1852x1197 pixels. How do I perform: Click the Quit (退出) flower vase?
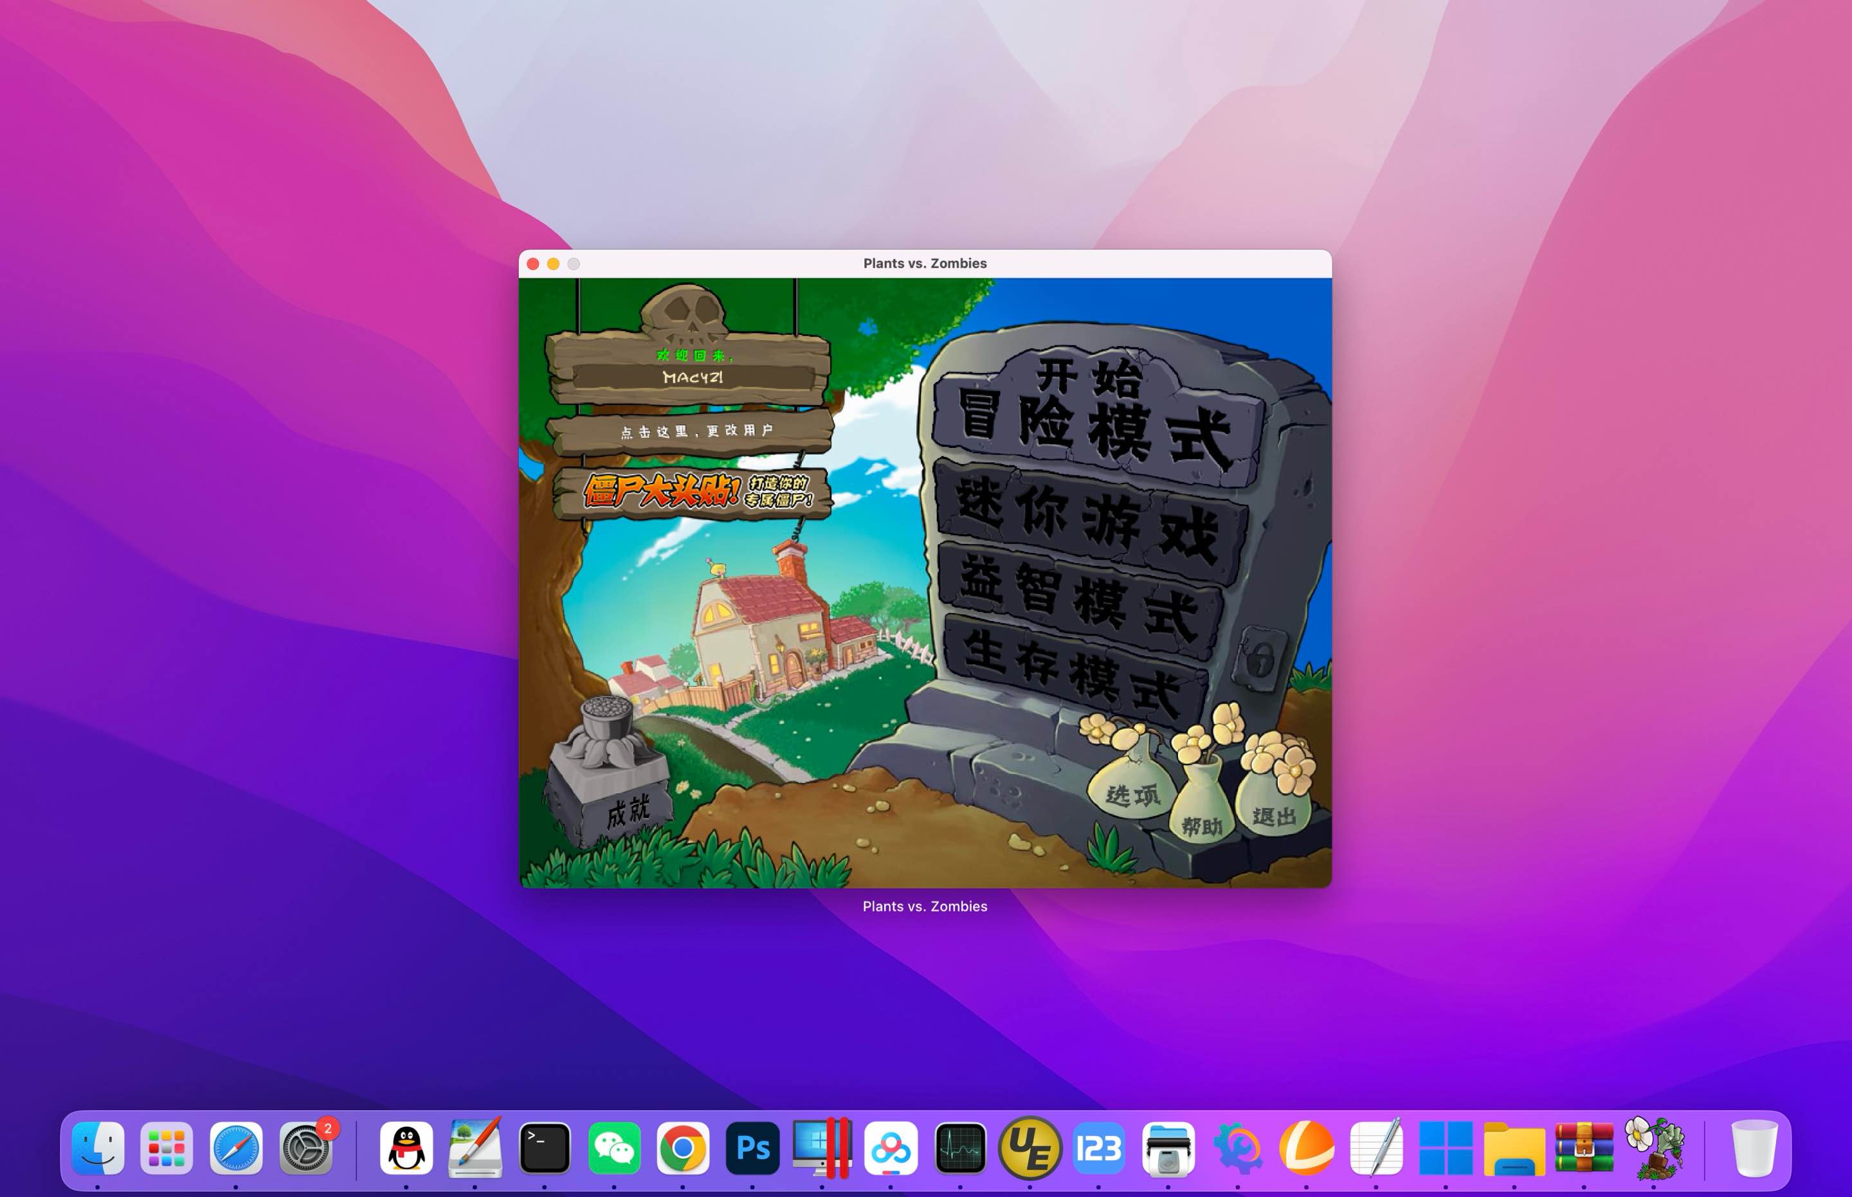click(x=1273, y=800)
